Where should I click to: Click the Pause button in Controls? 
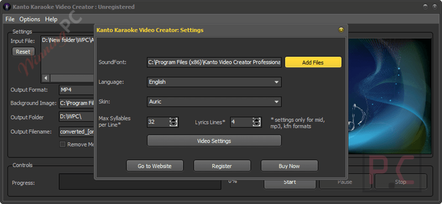pyautogui.click(x=345, y=182)
